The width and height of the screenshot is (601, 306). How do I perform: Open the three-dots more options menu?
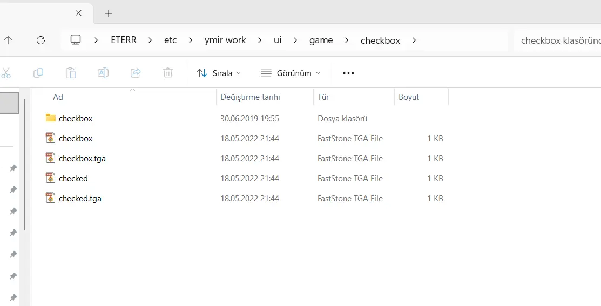tap(348, 73)
